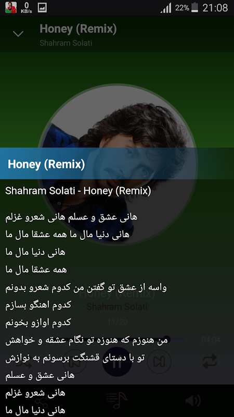The width and height of the screenshot is (234, 417).
Task: Select the 'Shahram Solati - Honey (Remix)' lyrics line
Action: click(78, 191)
